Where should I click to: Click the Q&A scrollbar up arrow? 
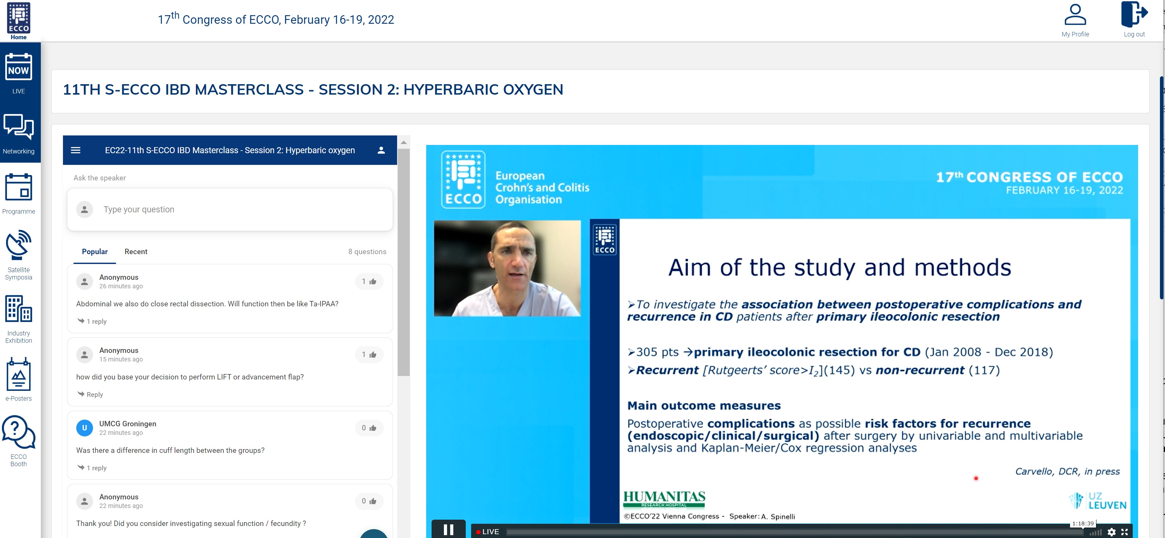(403, 142)
